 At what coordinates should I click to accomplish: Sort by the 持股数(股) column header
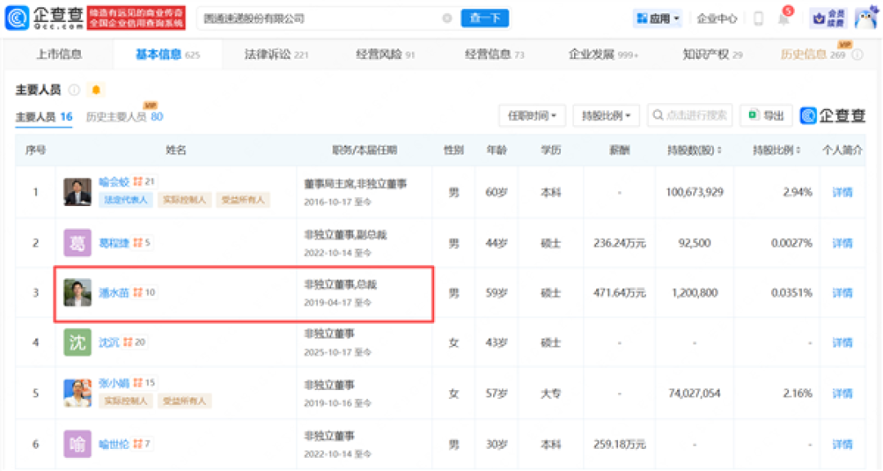pos(694,150)
